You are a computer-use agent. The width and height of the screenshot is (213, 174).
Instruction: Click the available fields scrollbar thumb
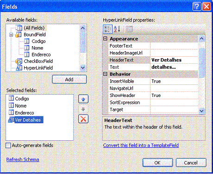point(83,42)
